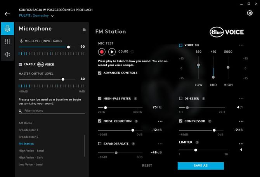The image size is (260, 177).
Task: Disable the Compressor checkbox
Action: point(181,121)
